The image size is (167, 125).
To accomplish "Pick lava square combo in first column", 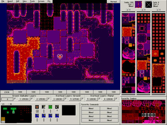I will pos(127,32).
